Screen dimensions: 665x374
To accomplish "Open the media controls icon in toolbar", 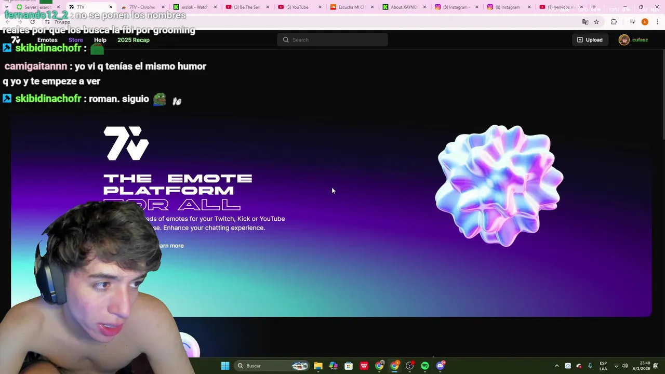I will point(632,22).
